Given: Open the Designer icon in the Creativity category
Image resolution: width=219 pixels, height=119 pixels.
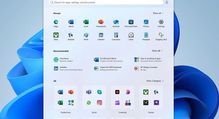Looking at the screenshot, I should pyautogui.click(x=128, y=92).
